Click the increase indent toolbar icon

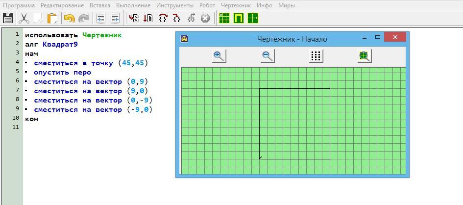[101, 18]
